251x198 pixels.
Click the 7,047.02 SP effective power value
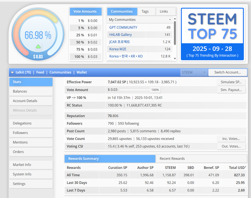(x=117, y=82)
